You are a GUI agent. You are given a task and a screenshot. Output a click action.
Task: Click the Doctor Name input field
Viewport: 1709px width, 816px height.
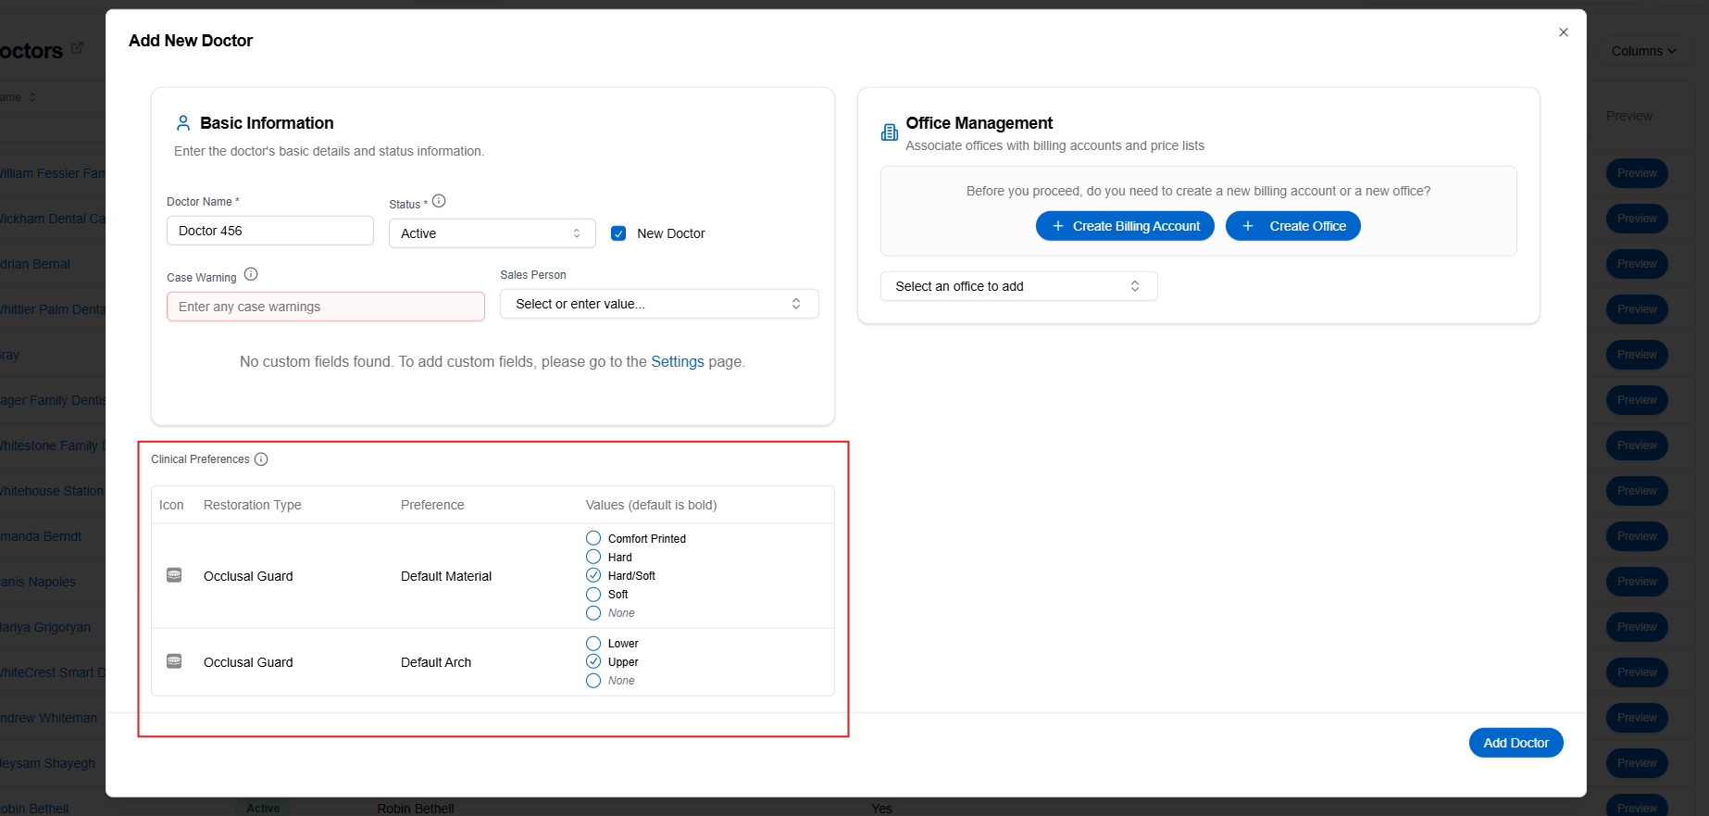point(269,231)
